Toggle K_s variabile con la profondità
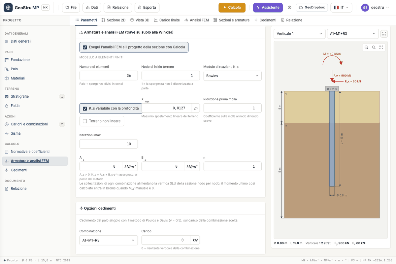Screen dimensions: 396x264 click(85, 109)
